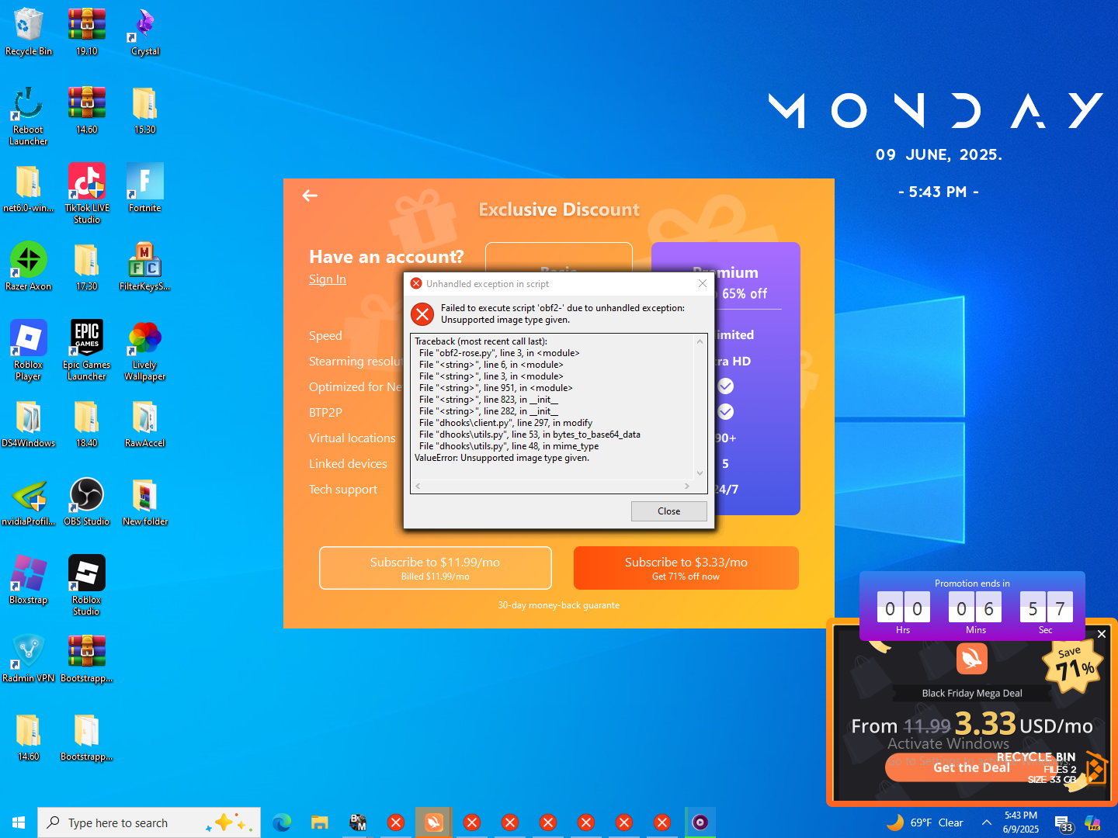This screenshot has height=838, width=1118.
Task: Launch OBS Studio from the desktop
Action: pyautogui.click(x=87, y=502)
